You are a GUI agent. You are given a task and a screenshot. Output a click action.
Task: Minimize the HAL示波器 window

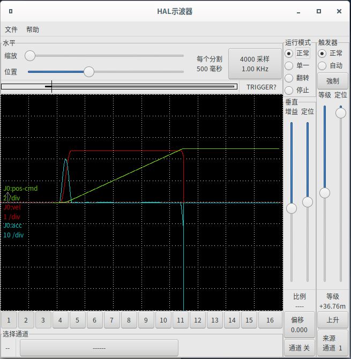pyautogui.click(x=298, y=12)
